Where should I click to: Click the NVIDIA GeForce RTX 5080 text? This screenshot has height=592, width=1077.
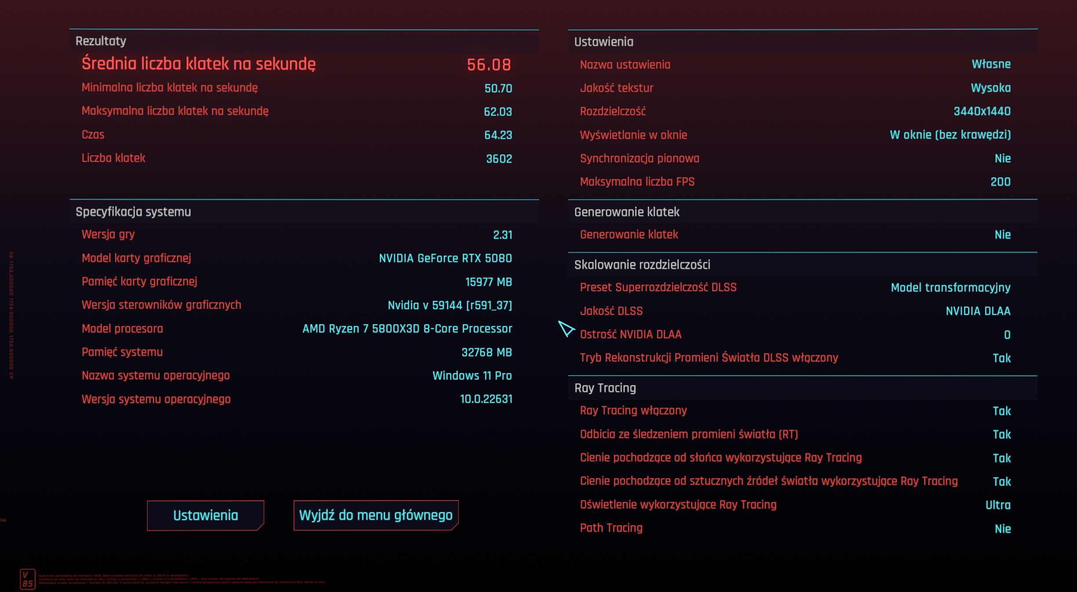click(445, 258)
